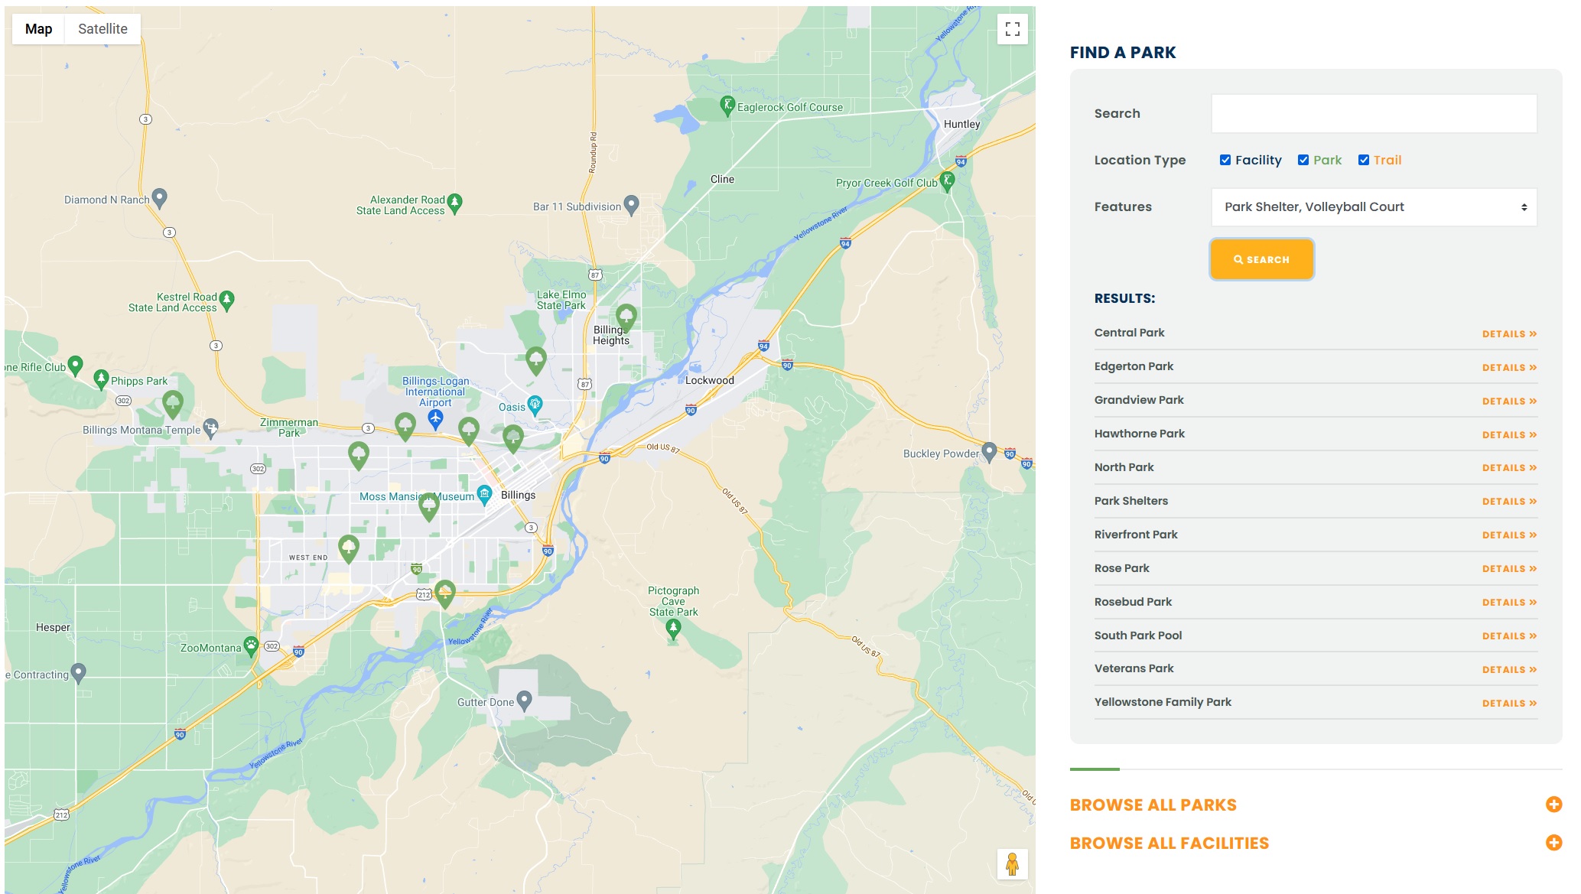This screenshot has width=1581, height=894.
Task: Click the Gutter Done map marker
Action: (525, 698)
